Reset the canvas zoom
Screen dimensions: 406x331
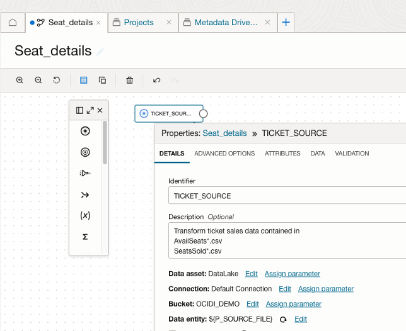(57, 80)
